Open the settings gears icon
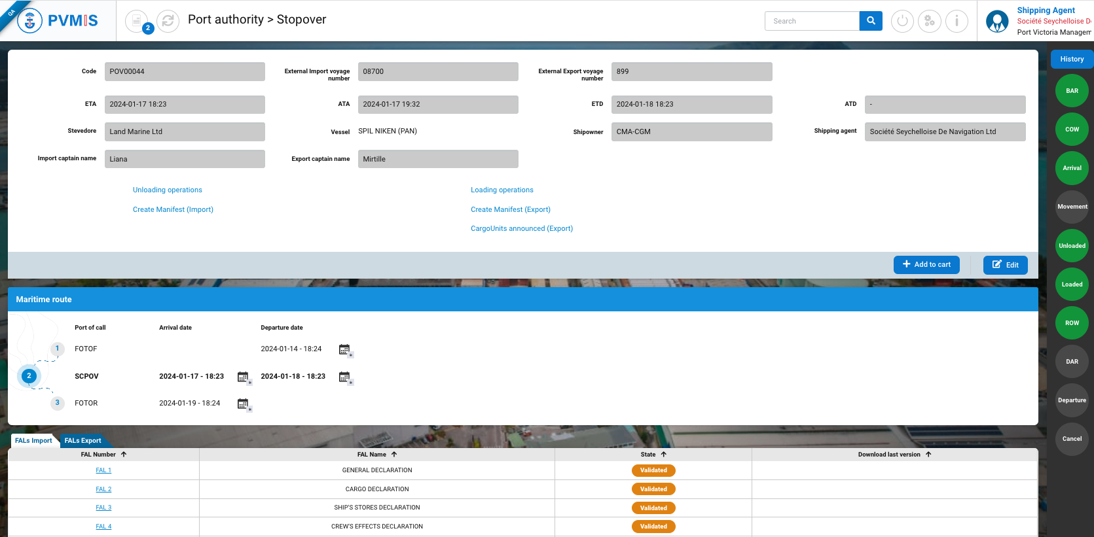Image resolution: width=1094 pixels, height=537 pixels. tap(929, 21)
